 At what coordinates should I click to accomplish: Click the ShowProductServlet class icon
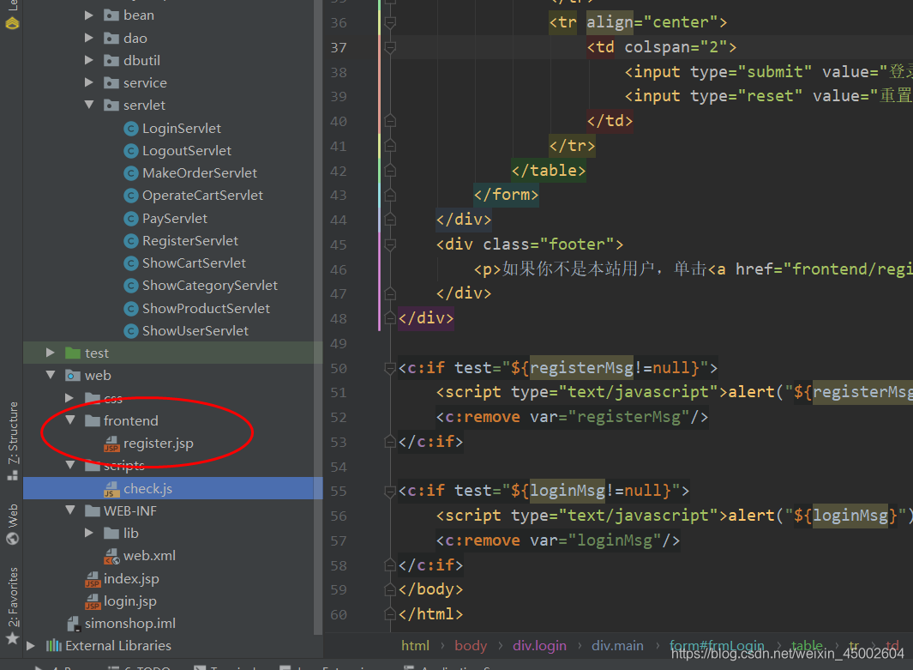point(132,309)
